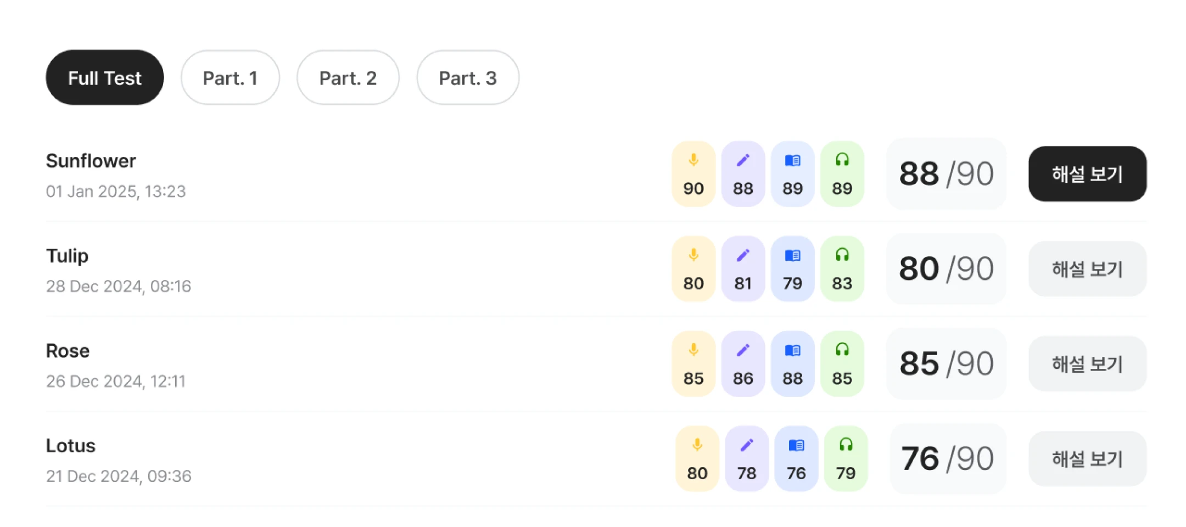Select the Full Test tab
Viewport: 1186px width, 527px height.
tap(104, 78)
